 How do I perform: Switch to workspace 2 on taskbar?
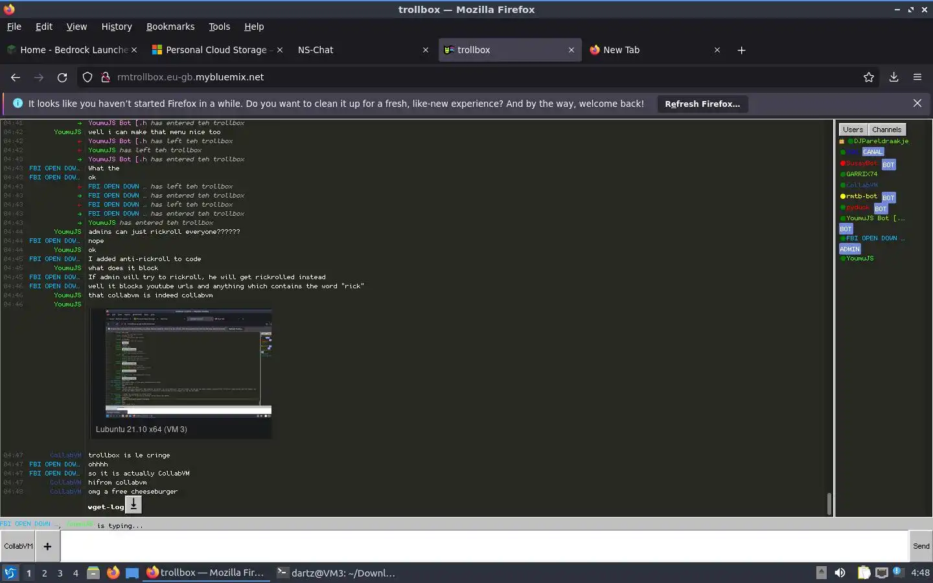pyautogui.click(x=44, y=573)
